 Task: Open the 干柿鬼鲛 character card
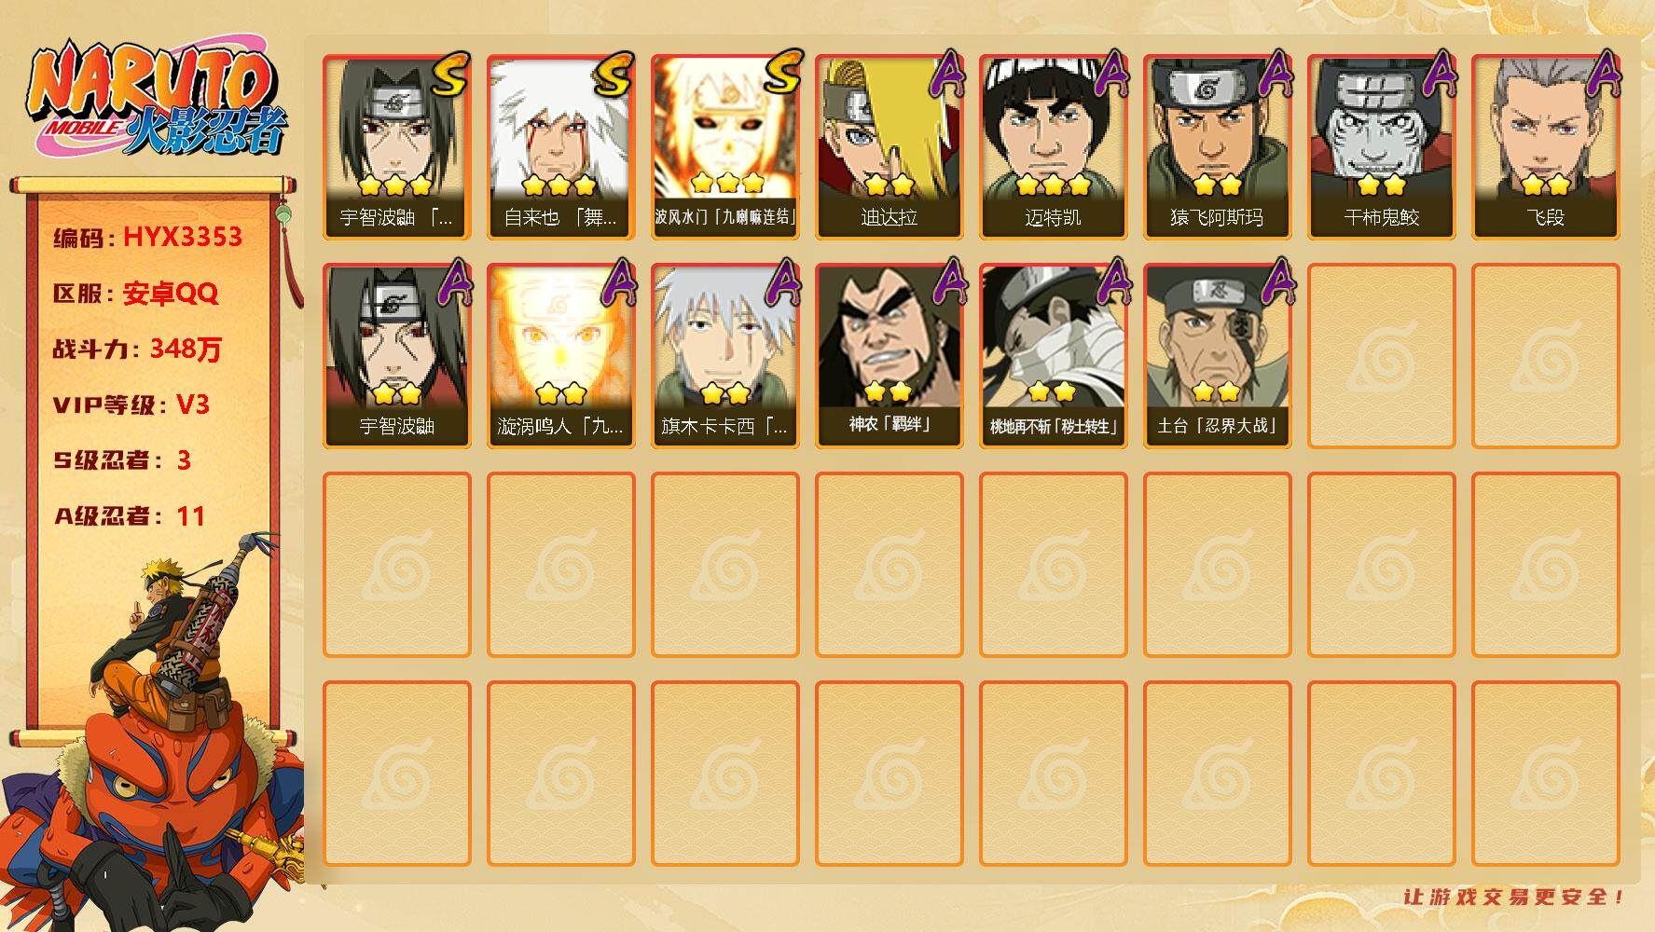tap(1381, 147)
